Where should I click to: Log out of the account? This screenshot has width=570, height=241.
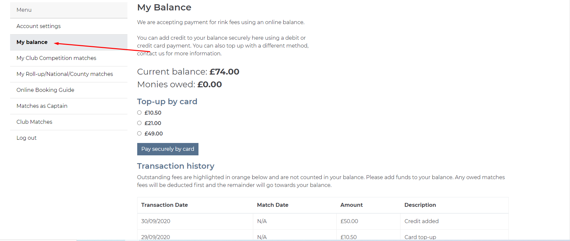click(x=26, y=138)
